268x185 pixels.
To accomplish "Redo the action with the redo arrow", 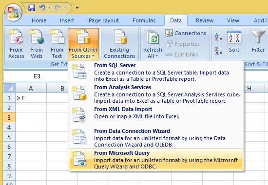I will point(58,8).
